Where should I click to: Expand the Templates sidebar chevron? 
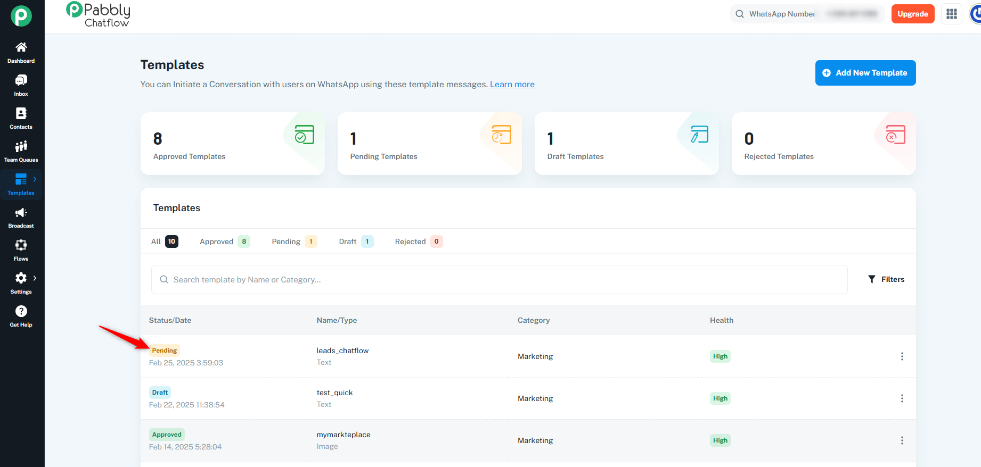(x=35, y=179)
